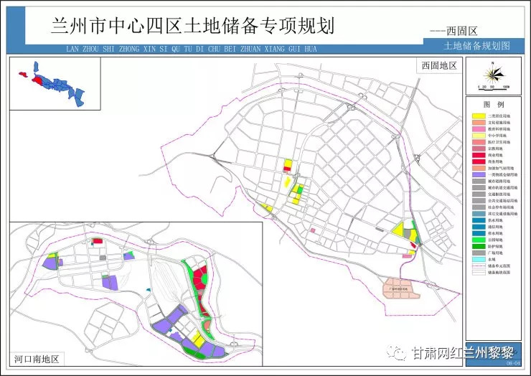
Task: Click the 河口南地区 map label
Action: (x=37, y=359)
